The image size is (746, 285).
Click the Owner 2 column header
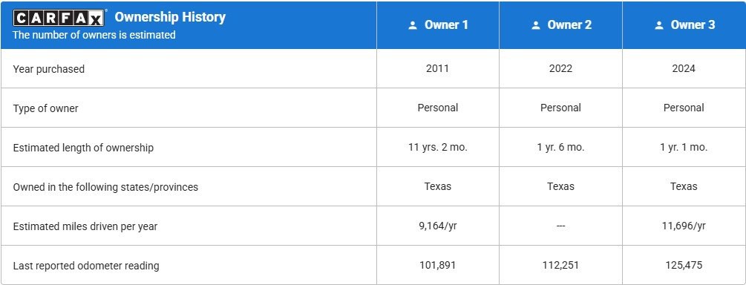[x=560, y=24]
